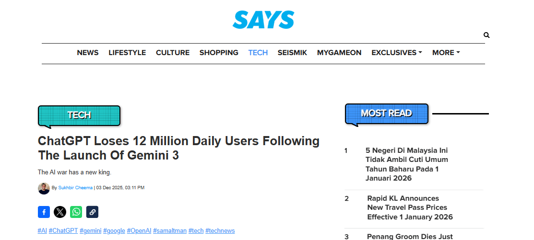The width and height of the screenshot is (534, 240).
Task: Click Sukhbir Cheema's author avatar
Action: coord(44,188)
